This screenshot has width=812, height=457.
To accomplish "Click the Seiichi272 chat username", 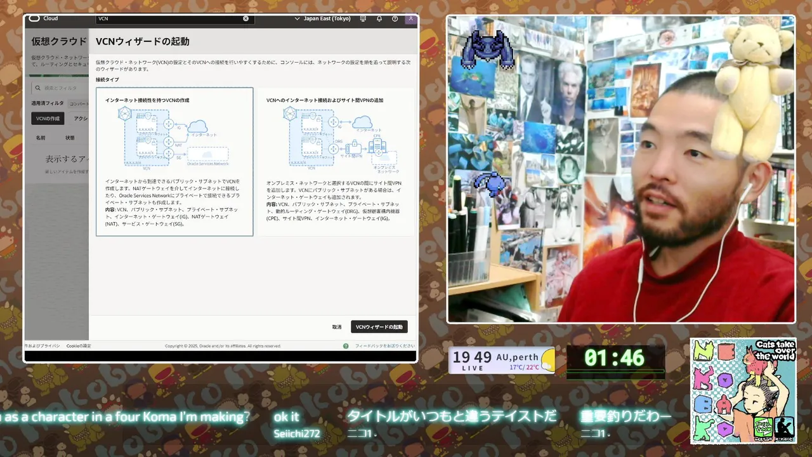I will [x=297, y=434].
